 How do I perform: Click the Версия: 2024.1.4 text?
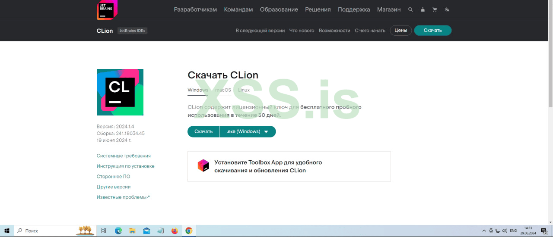pos(115,127)
